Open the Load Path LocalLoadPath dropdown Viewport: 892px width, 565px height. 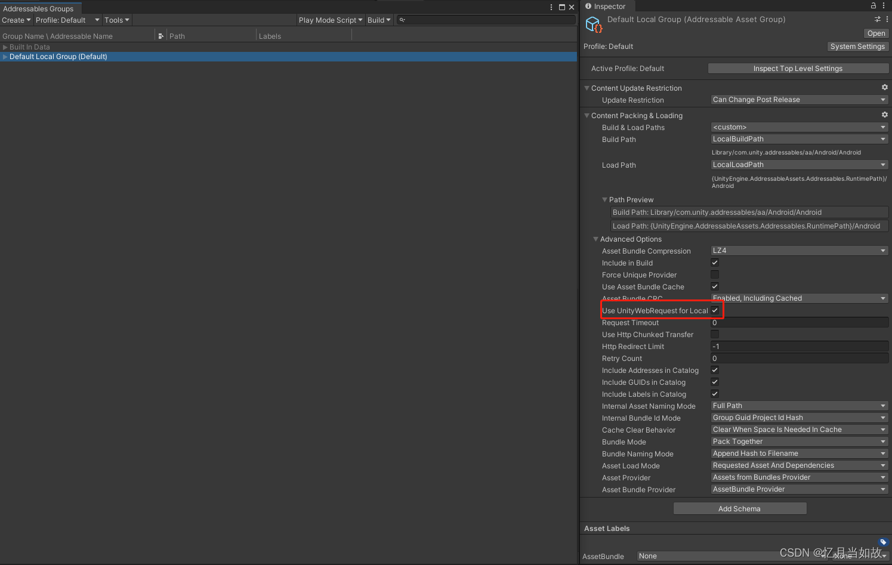coord(800,165)
